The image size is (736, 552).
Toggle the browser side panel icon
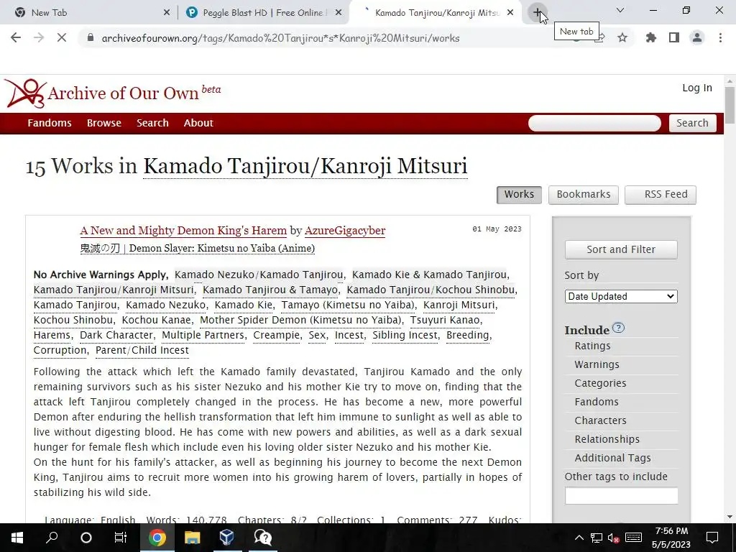tap(674, 37)
